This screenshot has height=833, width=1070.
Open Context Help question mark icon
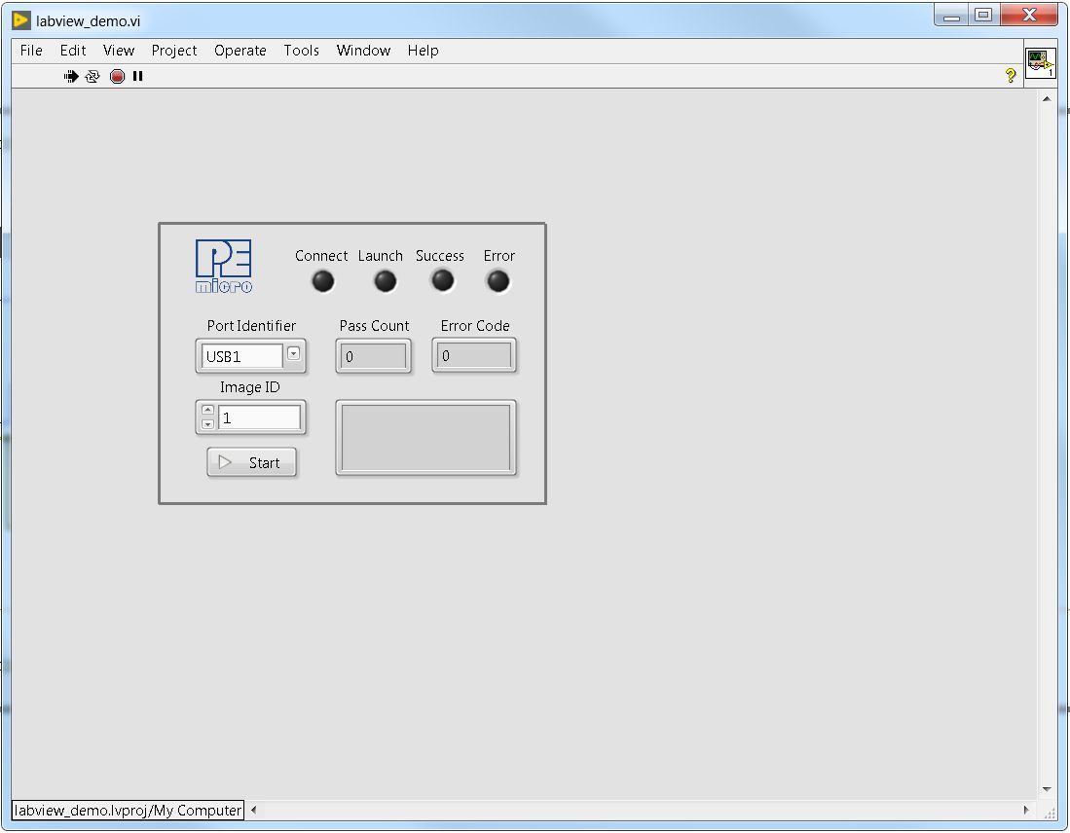click(1011, 76)
